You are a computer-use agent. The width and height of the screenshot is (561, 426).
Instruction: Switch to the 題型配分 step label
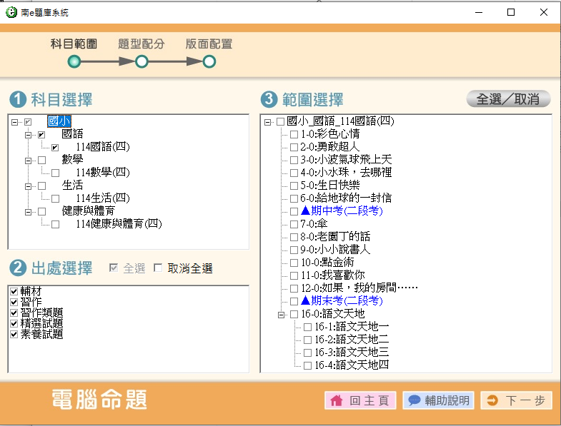[142, 44]
